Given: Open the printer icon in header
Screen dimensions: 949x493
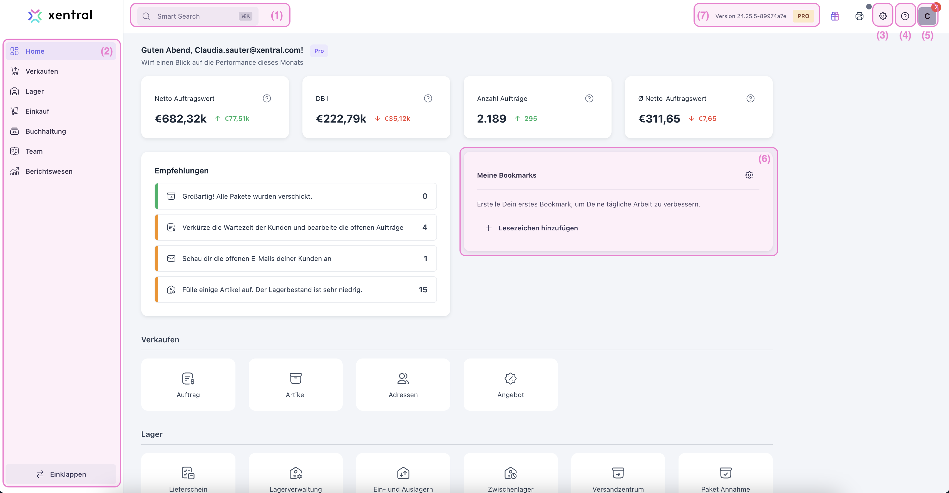Looking at the screenshot, I should coord(859,16).
